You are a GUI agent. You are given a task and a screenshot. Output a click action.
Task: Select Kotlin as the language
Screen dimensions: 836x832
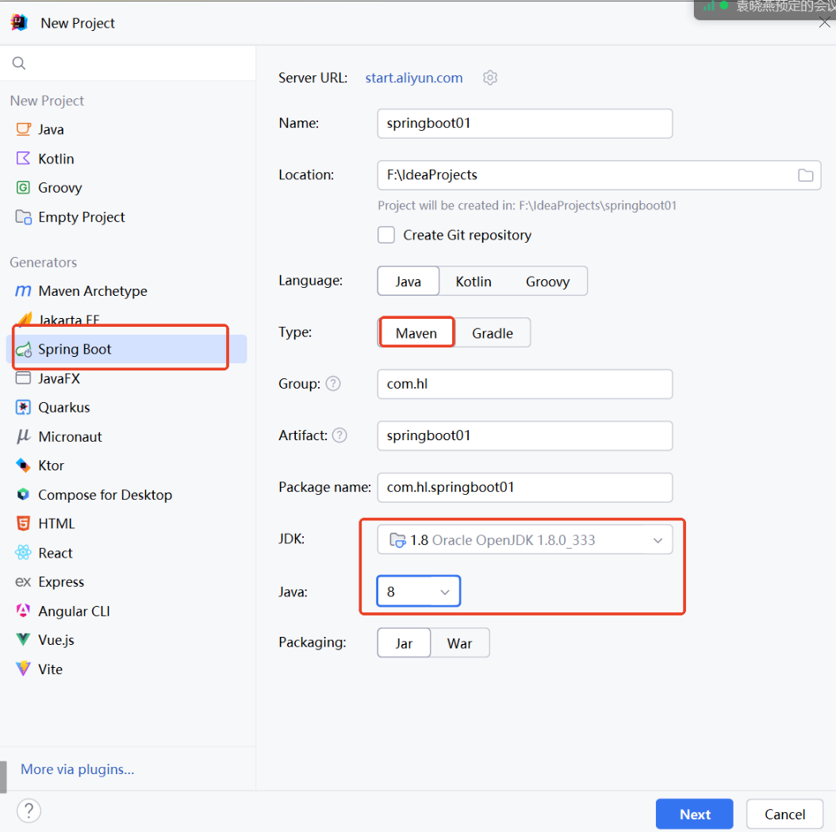click(474, 282)
